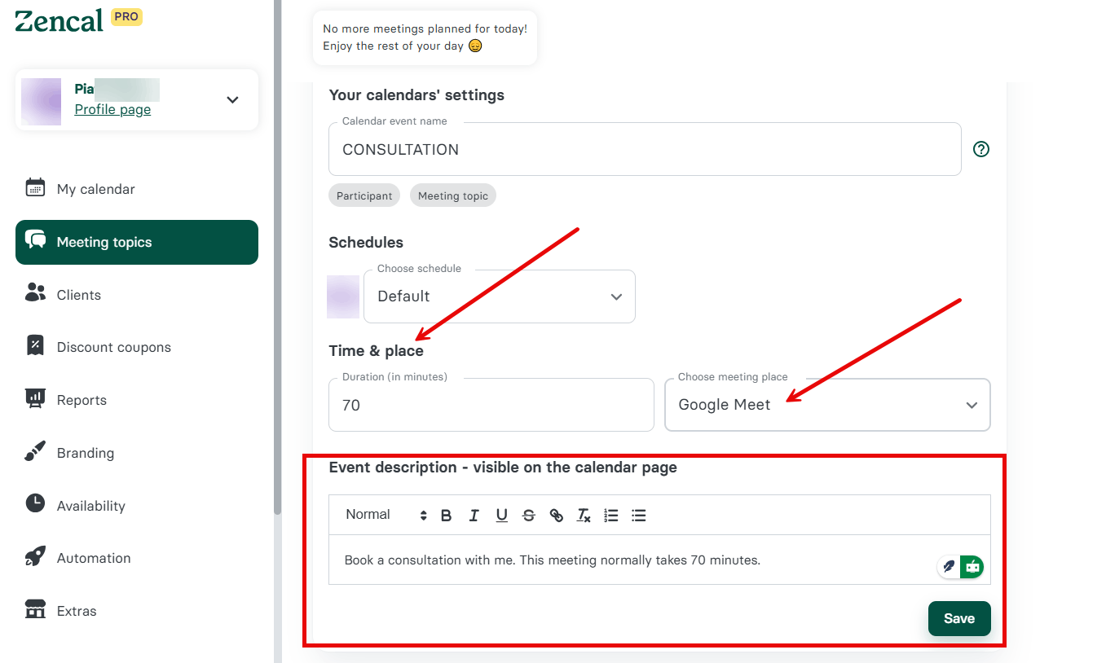This screenshot has width=1106, height=663.
Task: Insert a link in the description
Action: (557, 516)
